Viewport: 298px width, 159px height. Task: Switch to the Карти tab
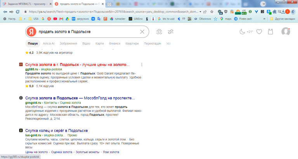[x=100, y=44]
